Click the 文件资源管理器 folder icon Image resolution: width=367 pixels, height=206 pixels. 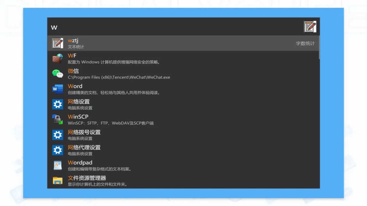(57, 180)
